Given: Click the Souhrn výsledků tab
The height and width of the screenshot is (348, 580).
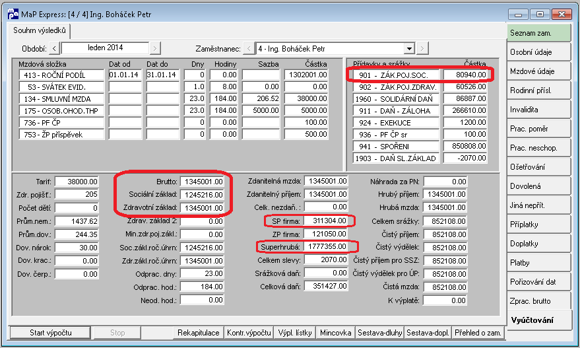Looking at the screenshot, I should point(39,30).
